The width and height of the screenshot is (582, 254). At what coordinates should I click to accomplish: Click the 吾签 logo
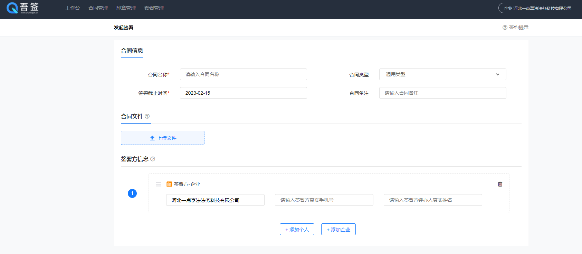[22, 8]
